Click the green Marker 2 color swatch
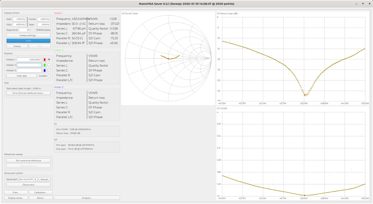This screenshot has width=373, height=204. [x=44, y=65]
